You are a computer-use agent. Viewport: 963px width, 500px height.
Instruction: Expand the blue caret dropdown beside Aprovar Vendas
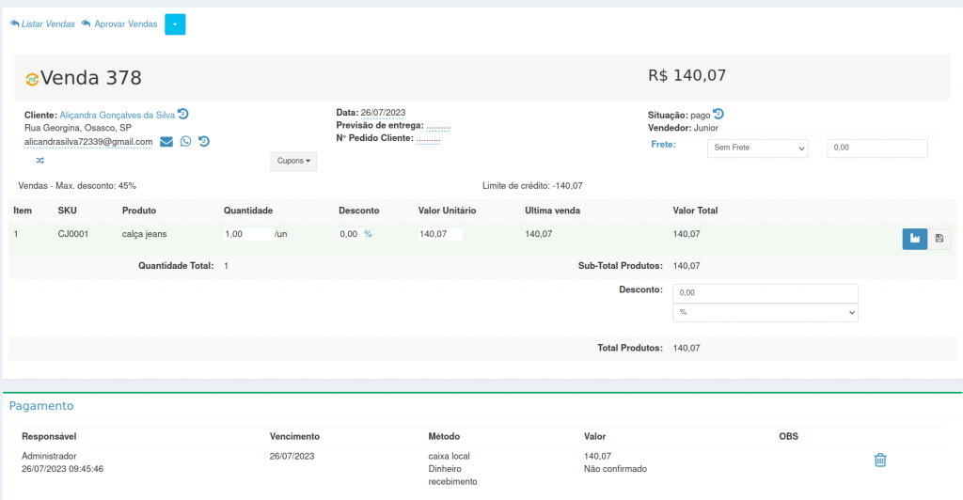[175, 24]
